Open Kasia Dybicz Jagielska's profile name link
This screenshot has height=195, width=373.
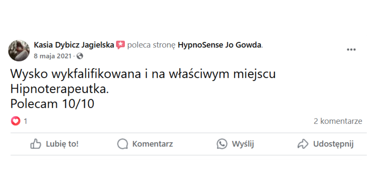74,45
